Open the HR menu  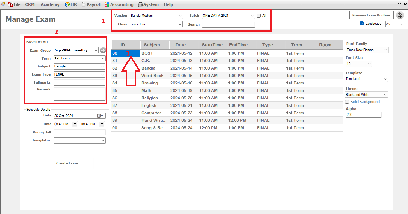pos(71,4)
